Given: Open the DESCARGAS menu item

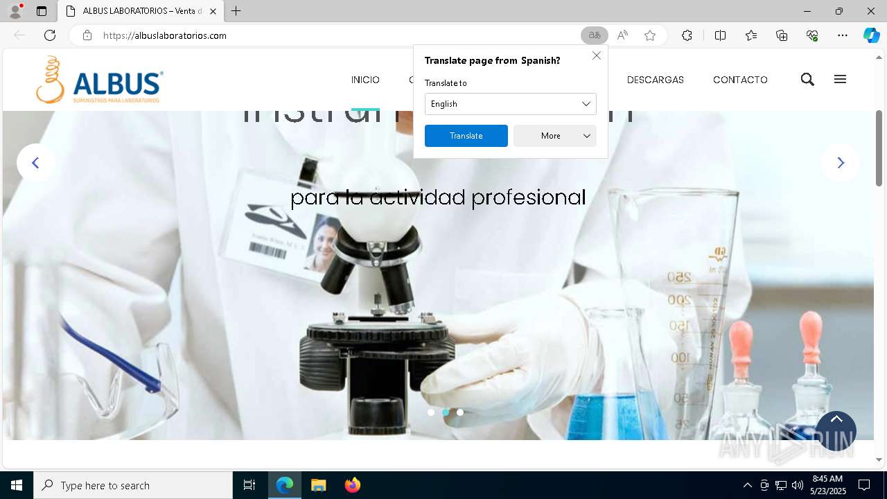Looking at the screenshot, I should coord(656,80).
